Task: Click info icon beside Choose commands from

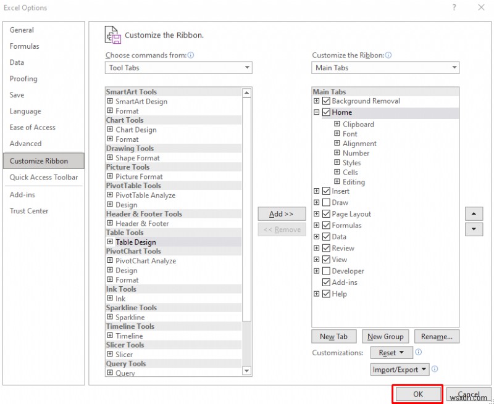Action: pyautogui.click(x=191, y=55)
